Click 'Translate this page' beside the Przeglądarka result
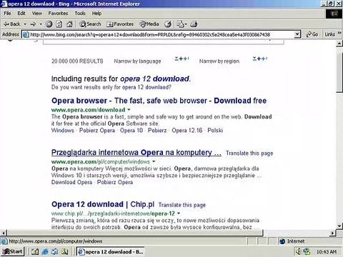 click(249, 153)
